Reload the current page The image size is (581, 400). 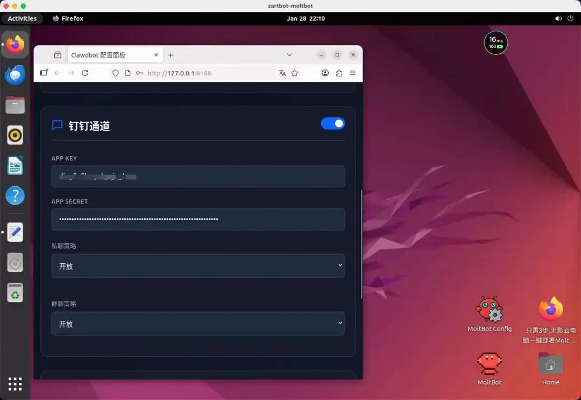pos(85,73)
